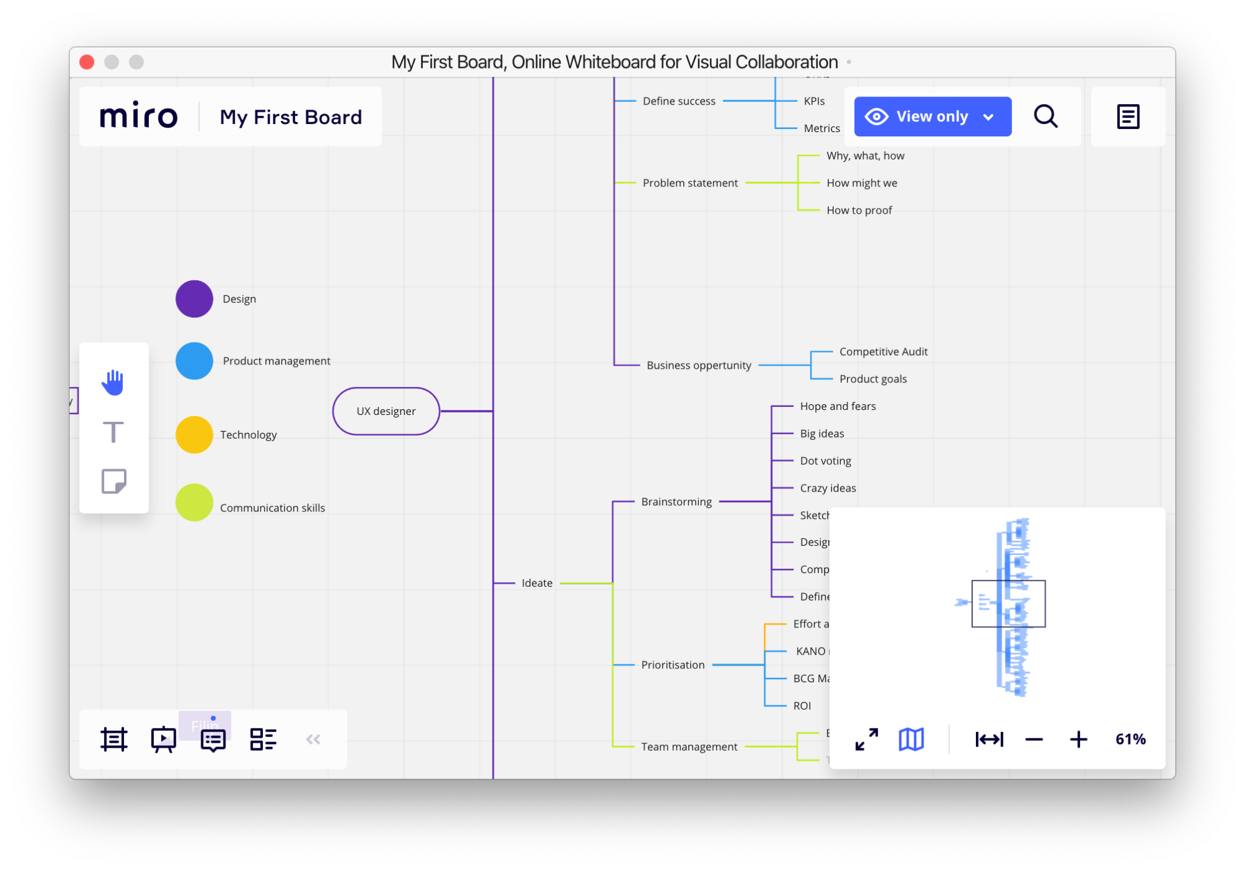Select the Define success node
This screenshot has width=1245, height=871.
[x=679, y=101]
